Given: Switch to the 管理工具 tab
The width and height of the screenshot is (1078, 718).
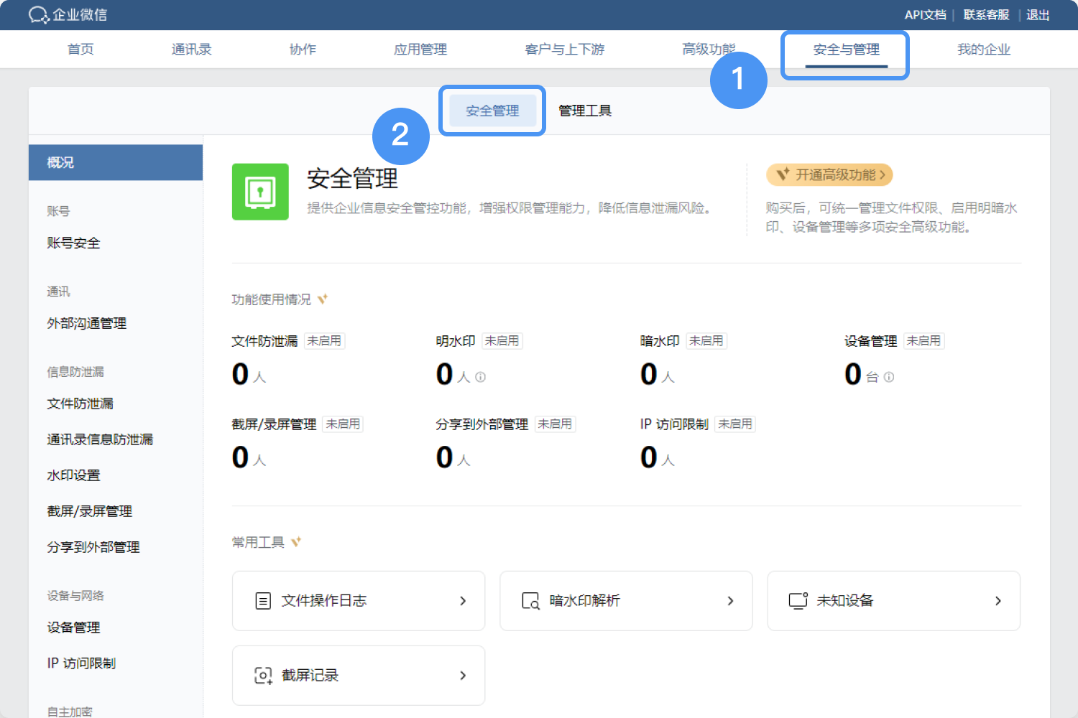Looking at the screenshot, I should point(585,111).
